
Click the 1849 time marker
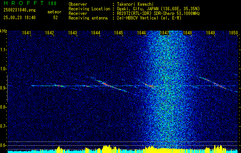[211, 33]
